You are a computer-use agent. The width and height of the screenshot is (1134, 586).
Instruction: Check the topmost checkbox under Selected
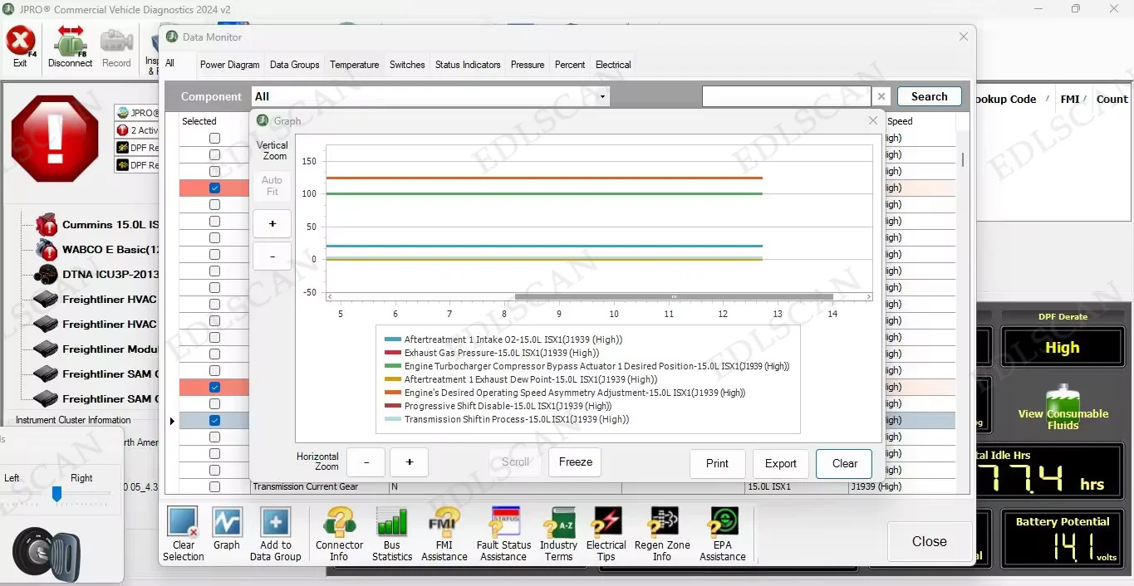(x=214, y=139)
